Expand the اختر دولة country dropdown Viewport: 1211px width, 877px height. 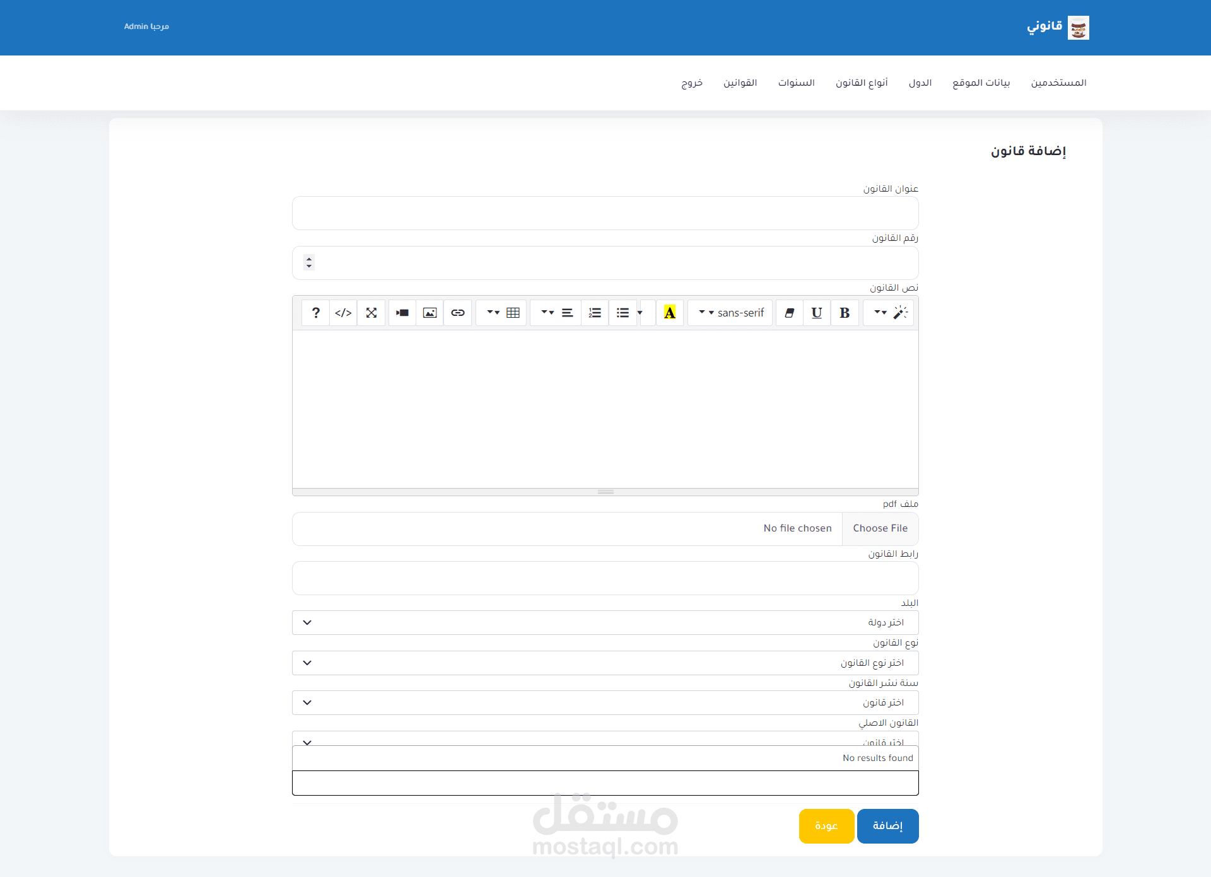pos(605,622)
